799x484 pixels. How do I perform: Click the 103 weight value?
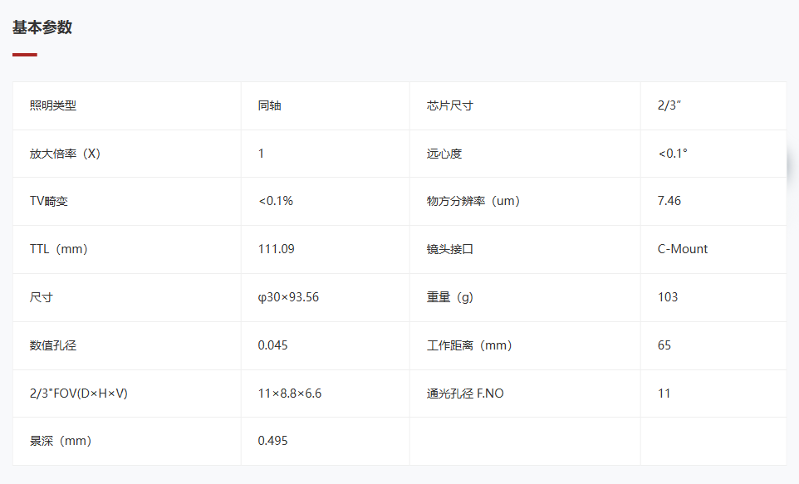(668, 297)
